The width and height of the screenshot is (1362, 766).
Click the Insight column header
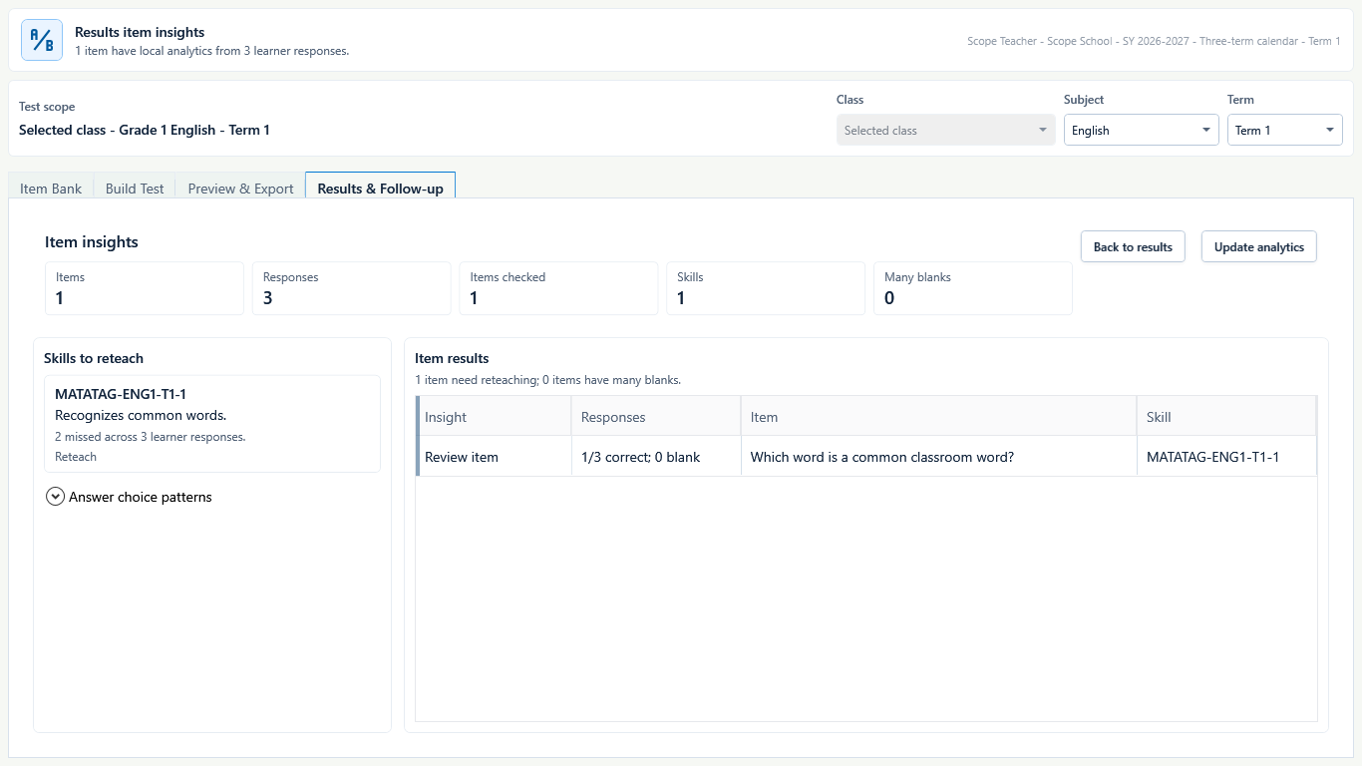495,417
